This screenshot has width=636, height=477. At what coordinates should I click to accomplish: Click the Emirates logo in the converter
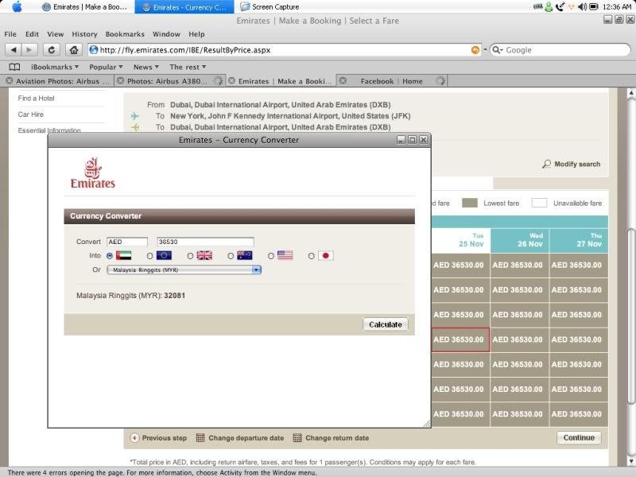pos(93,173)
